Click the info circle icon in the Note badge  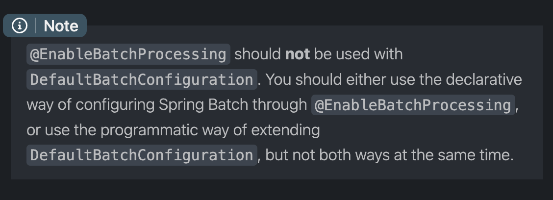coord(20,26)
